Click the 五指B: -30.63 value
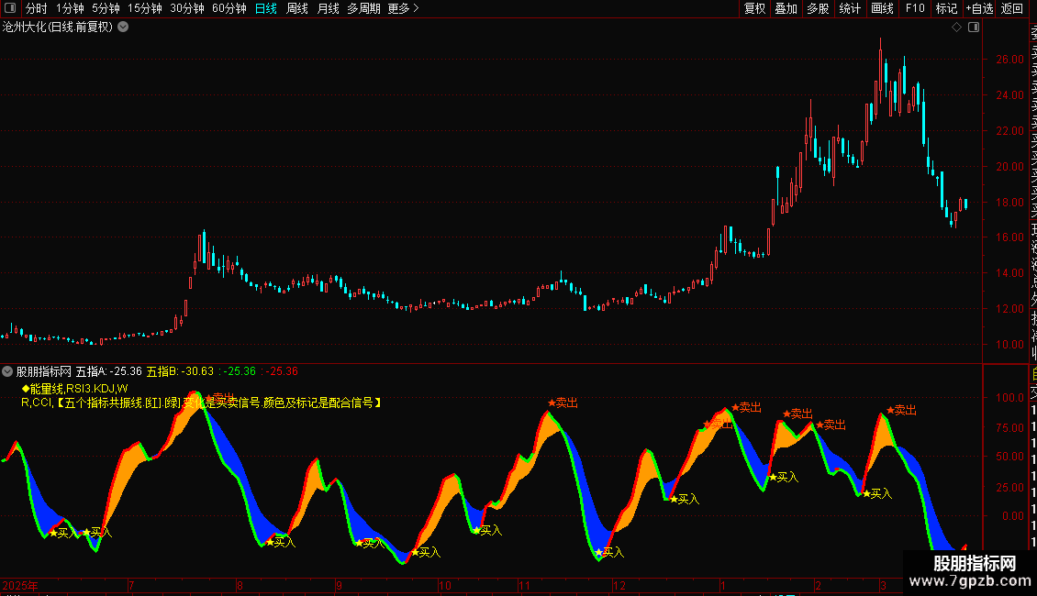Screen dimensions: 1037x596 coord(180,371)
